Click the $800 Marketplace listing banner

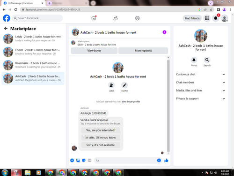point(119,43)
